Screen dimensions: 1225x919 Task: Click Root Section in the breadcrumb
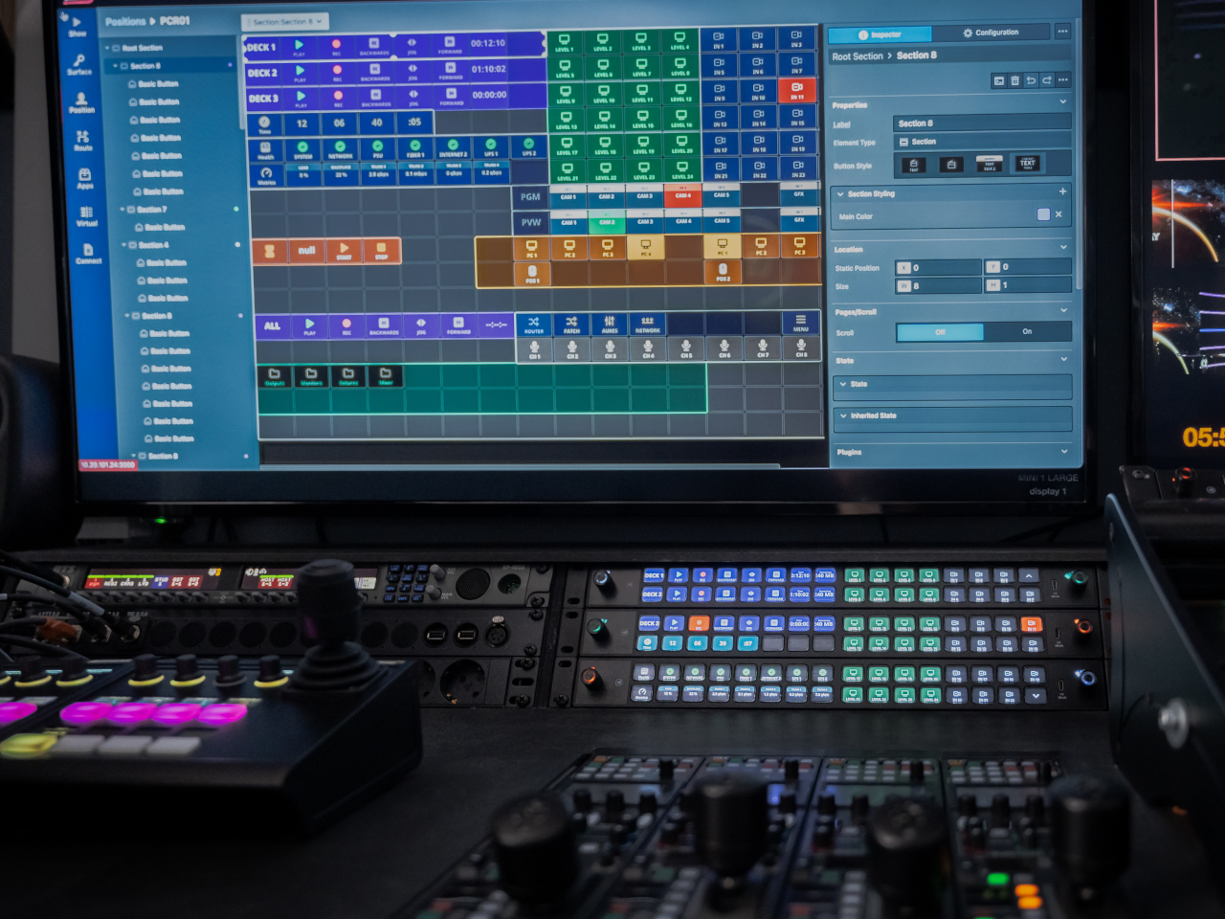coord(857,56)
